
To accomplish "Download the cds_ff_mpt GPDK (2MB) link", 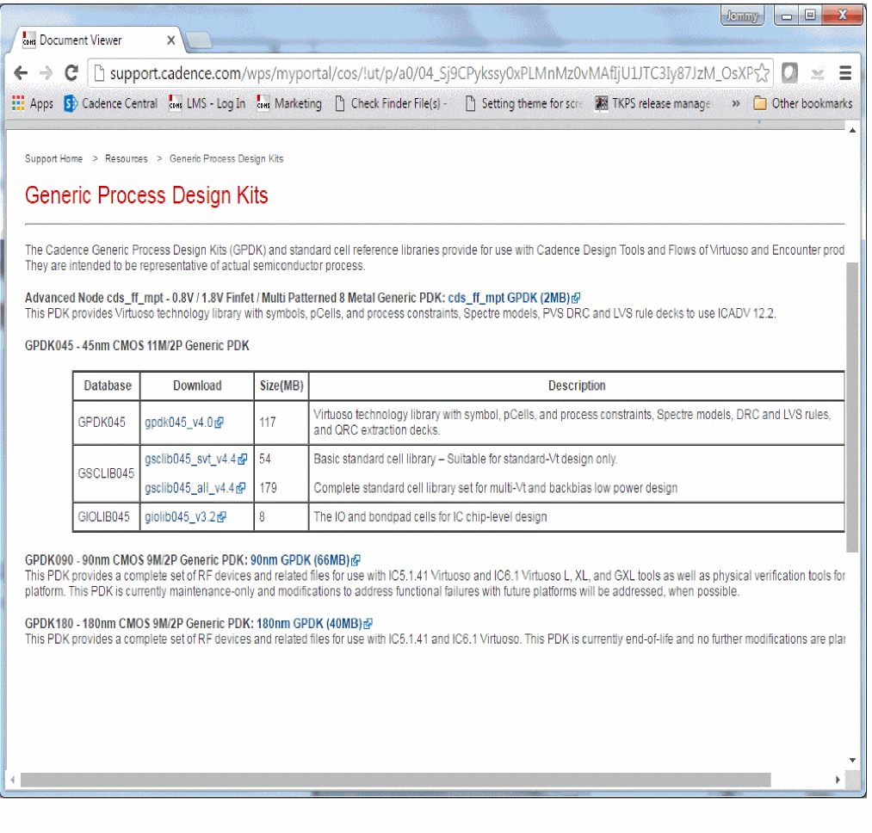I will 514,298.
